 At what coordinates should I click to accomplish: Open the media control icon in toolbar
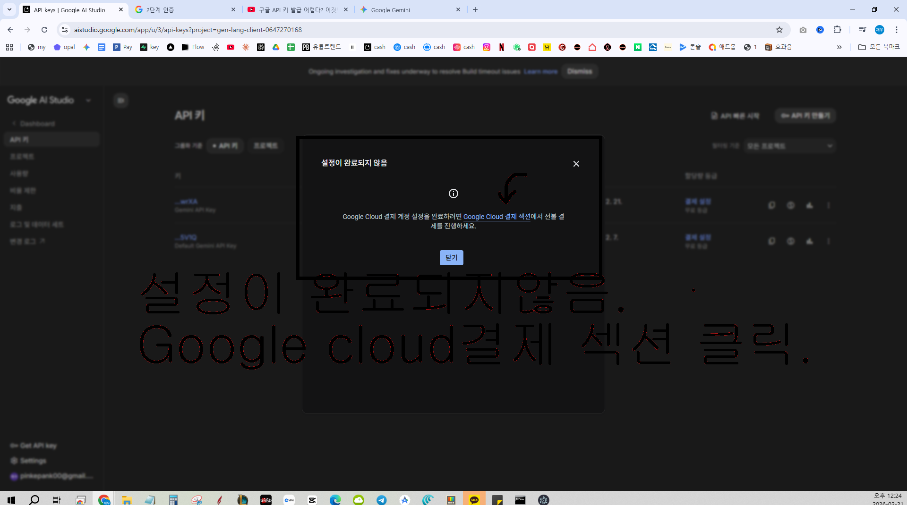pos(862,30)
